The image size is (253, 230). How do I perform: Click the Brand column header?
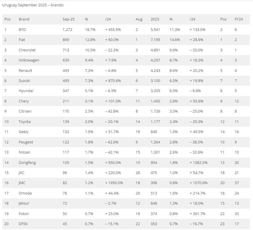click(24, 19)
